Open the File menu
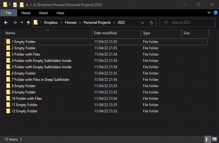219x143 pixels. [x=8, y=13]
